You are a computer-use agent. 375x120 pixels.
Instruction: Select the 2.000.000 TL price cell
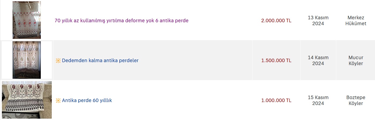(x=276, y=21)
